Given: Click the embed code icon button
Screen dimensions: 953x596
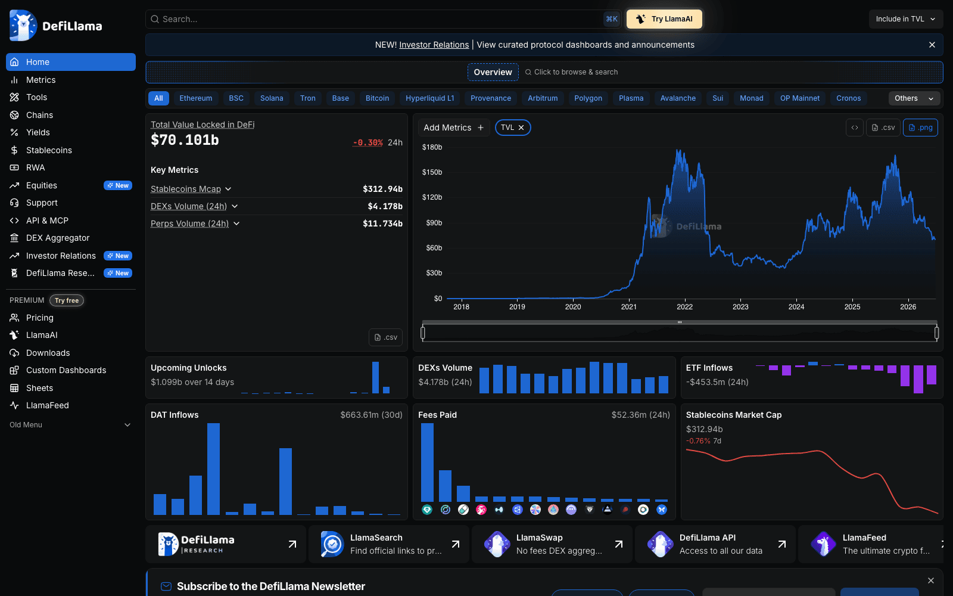Looking at the screenshot, I should (x=855, y=128).
